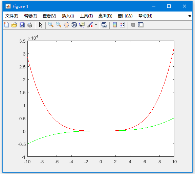Enable the Pan hand tool
Screen dimensions: 195x174
[66, 25]
